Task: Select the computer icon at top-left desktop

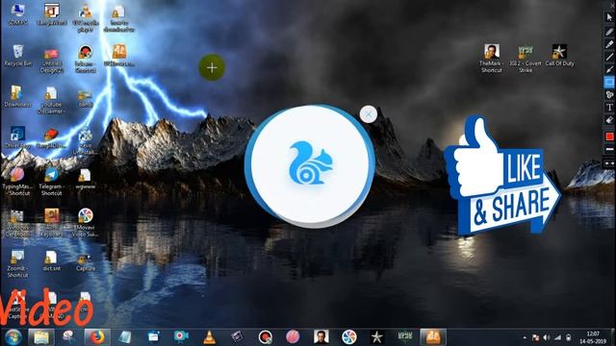Action: pos(17,13)
